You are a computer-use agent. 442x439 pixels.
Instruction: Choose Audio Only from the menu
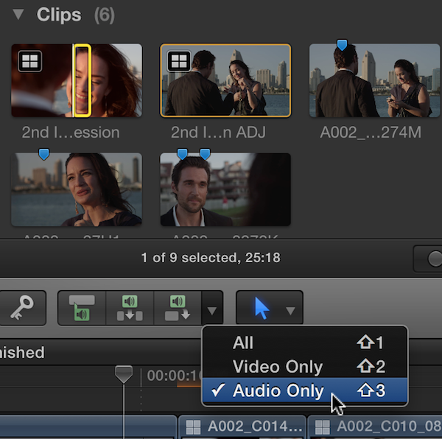tap(305, 390)
